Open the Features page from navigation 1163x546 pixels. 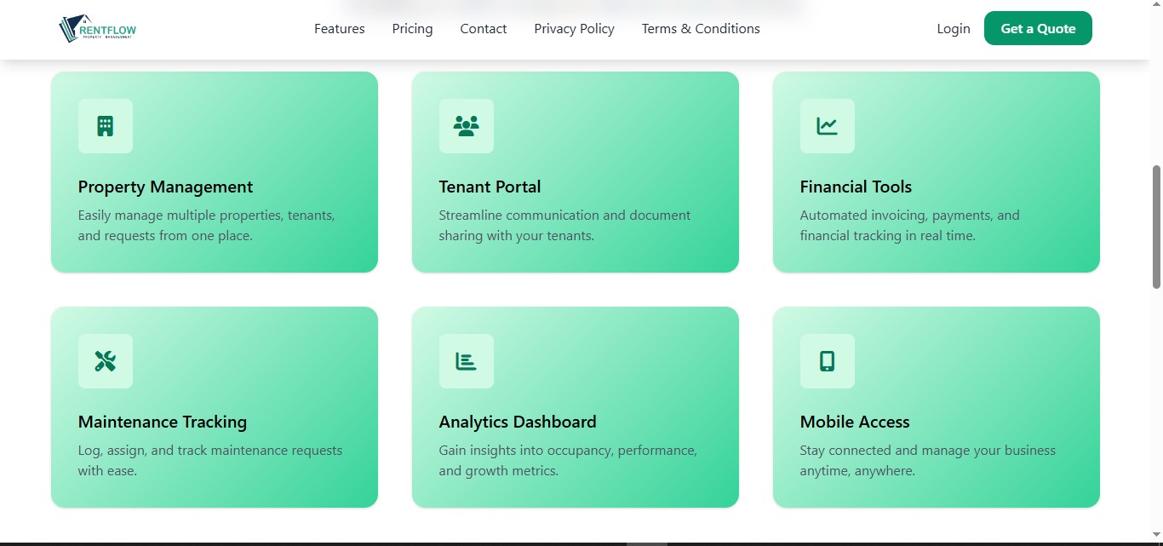[339, 28]
